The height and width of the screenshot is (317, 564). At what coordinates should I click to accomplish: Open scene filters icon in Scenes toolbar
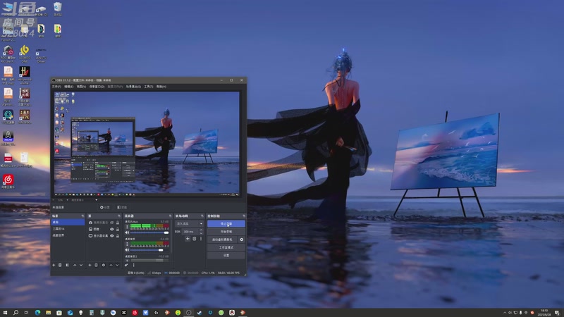(67, 266)
